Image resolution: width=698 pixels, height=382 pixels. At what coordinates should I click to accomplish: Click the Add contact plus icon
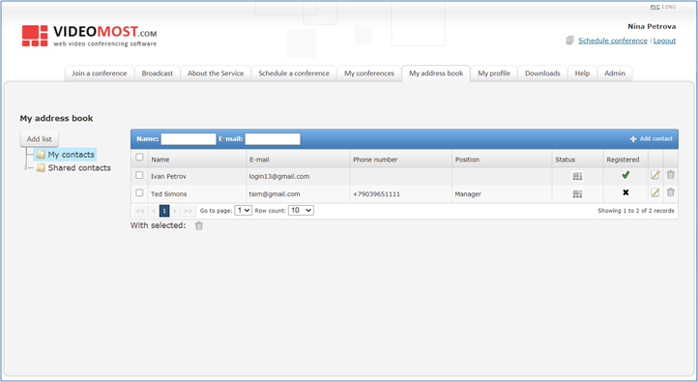[x=633, y=139]
